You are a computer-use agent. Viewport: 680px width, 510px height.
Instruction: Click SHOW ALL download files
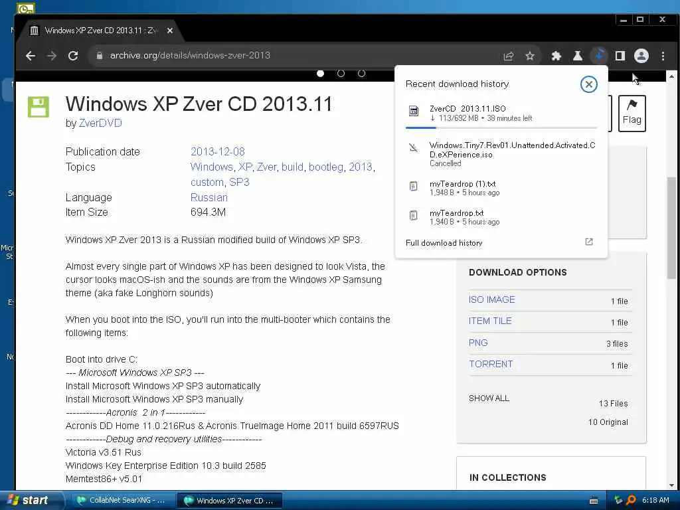(489, 398)
